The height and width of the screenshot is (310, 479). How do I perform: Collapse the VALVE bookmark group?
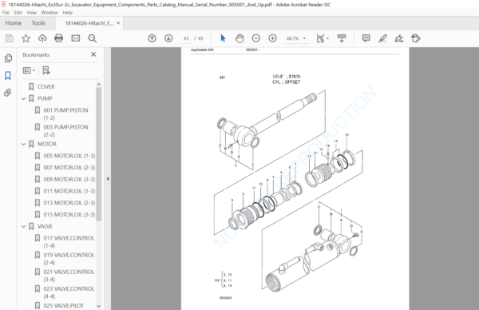[x=23, y=226]
